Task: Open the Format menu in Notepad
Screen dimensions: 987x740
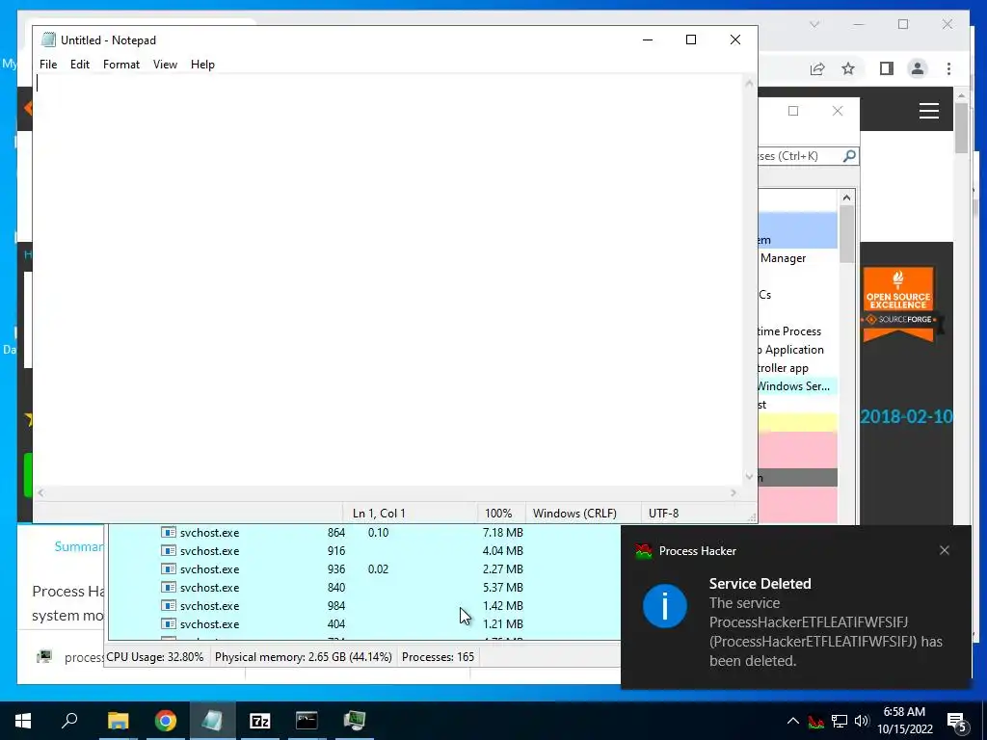Action: pos(120,65)
